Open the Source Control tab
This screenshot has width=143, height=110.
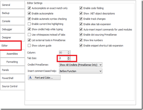(x=12, y=86)
